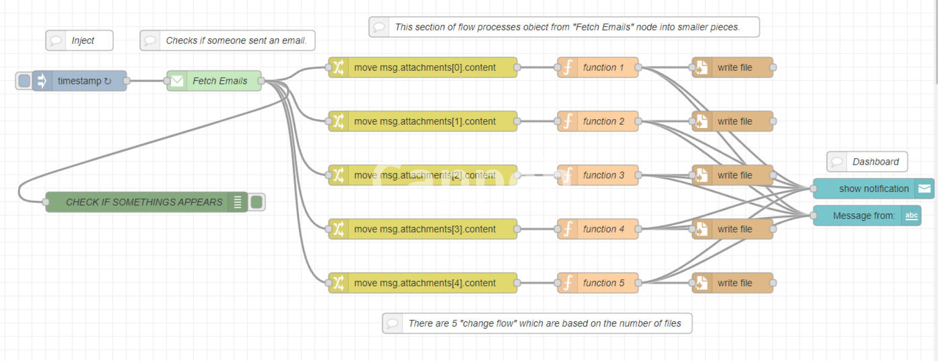Click the show notification envelope icon
938x361 pixels.
(924, 189)
